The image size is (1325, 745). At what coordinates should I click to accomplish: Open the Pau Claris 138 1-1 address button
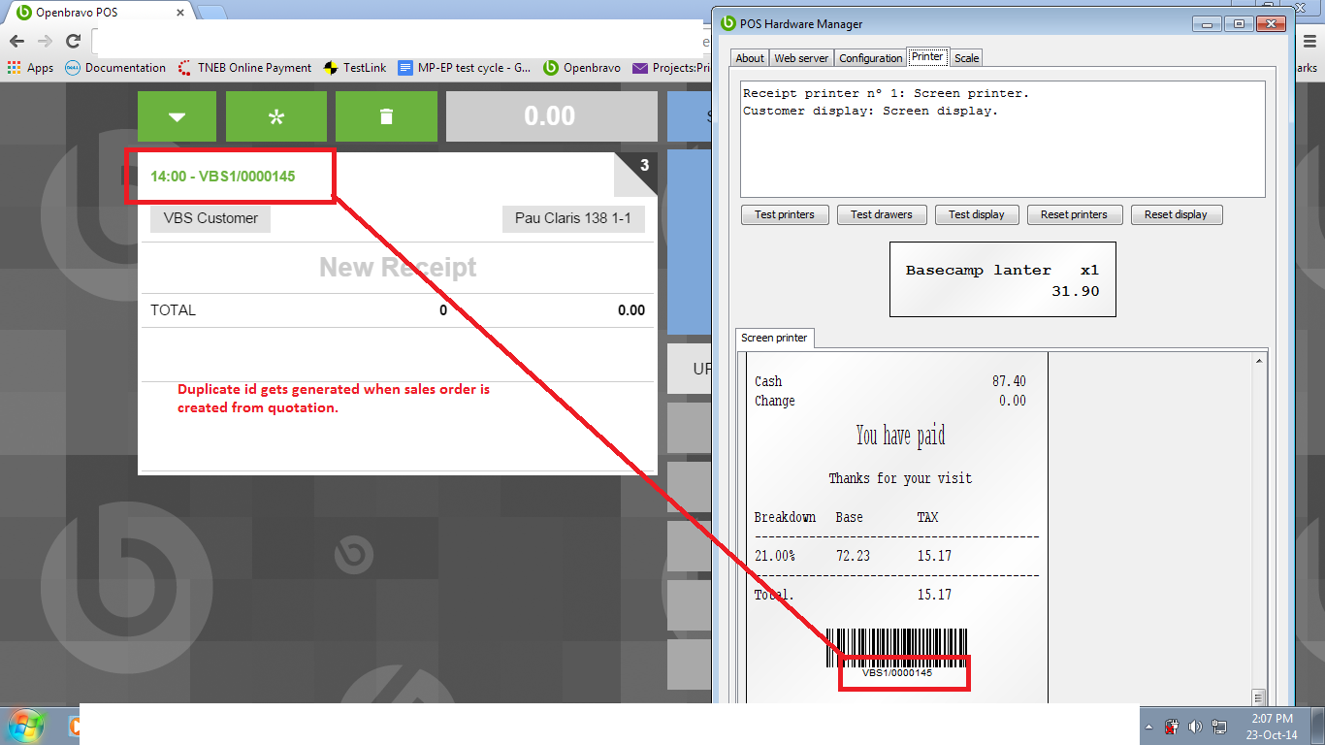573,218
